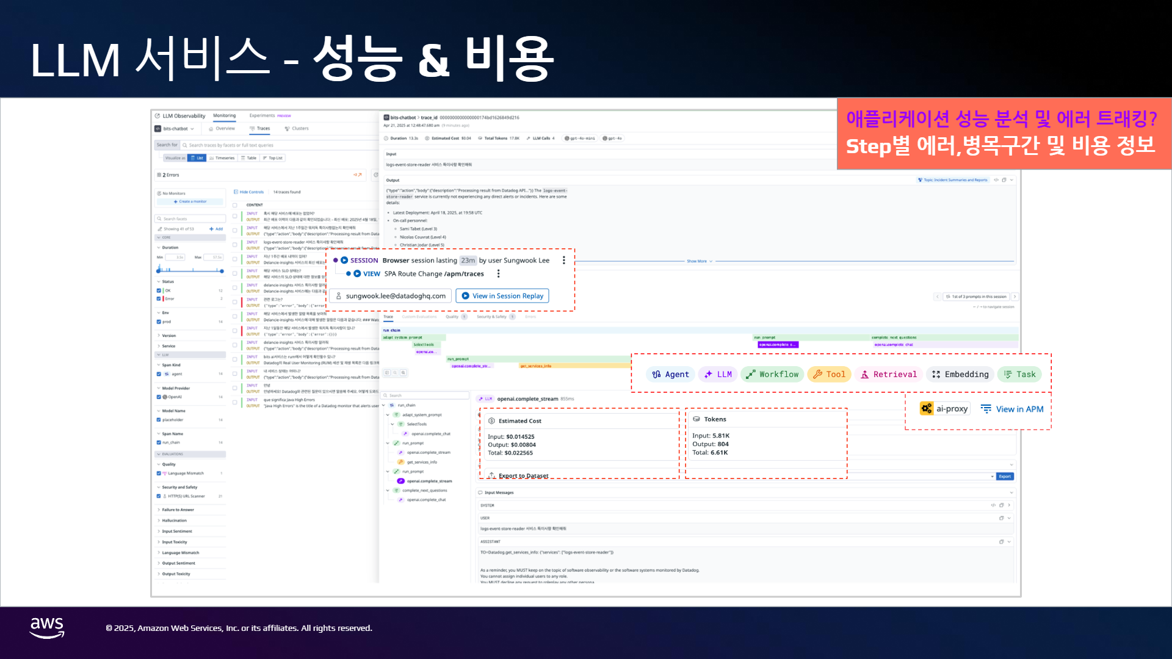
Task: Toggle the run_chain Span Name checkbox
Action: (159, 442)
